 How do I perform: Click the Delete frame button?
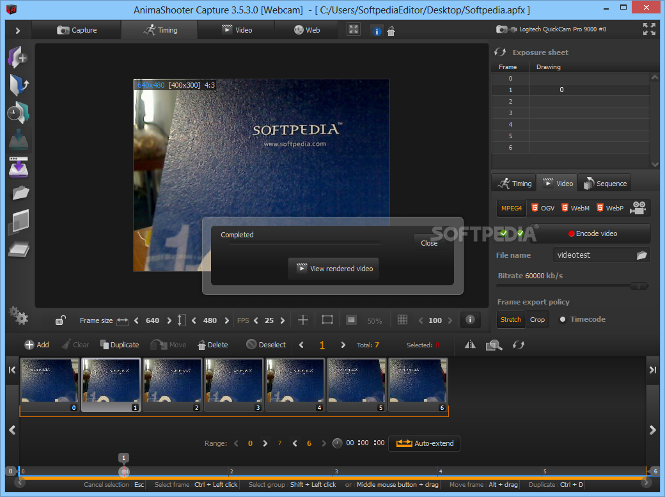point(213,345)
